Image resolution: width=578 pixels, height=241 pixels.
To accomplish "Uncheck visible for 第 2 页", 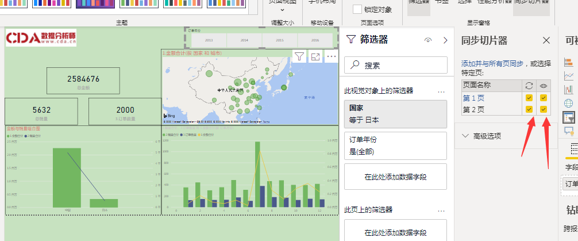I will (544, 109).
